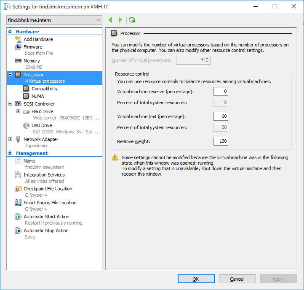Select the NUMA sub-item
This screenshot has height=290, width=304.
point(37,96)
